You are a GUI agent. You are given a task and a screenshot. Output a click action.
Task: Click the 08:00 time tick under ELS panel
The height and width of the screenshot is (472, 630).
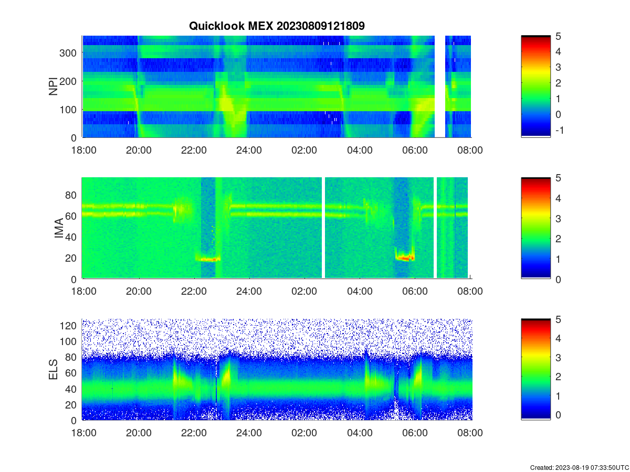[x=470, y=433]
